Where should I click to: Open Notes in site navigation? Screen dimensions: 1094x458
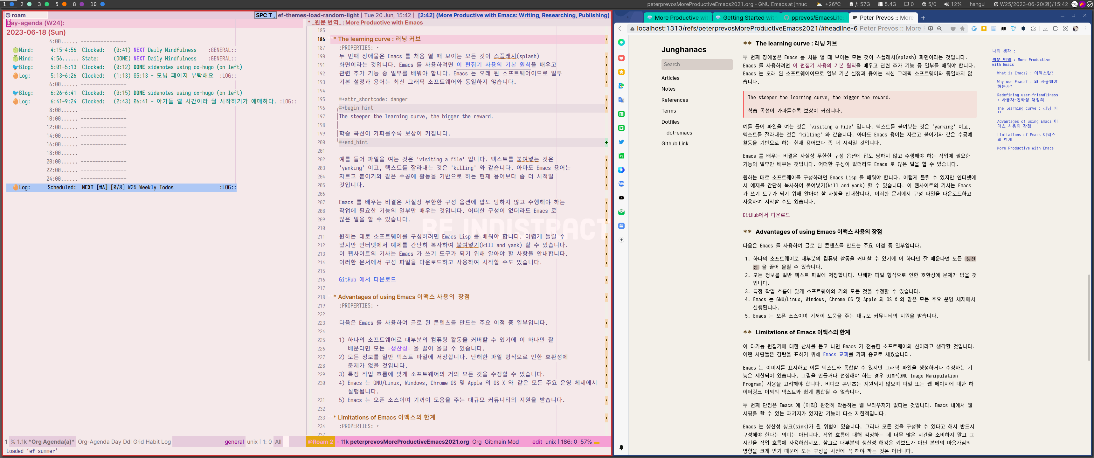point(668,89)
